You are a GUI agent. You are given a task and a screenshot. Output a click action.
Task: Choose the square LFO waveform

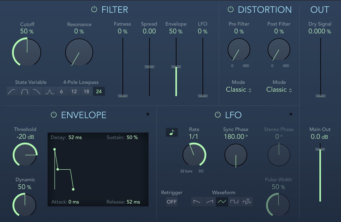point(234,202)
